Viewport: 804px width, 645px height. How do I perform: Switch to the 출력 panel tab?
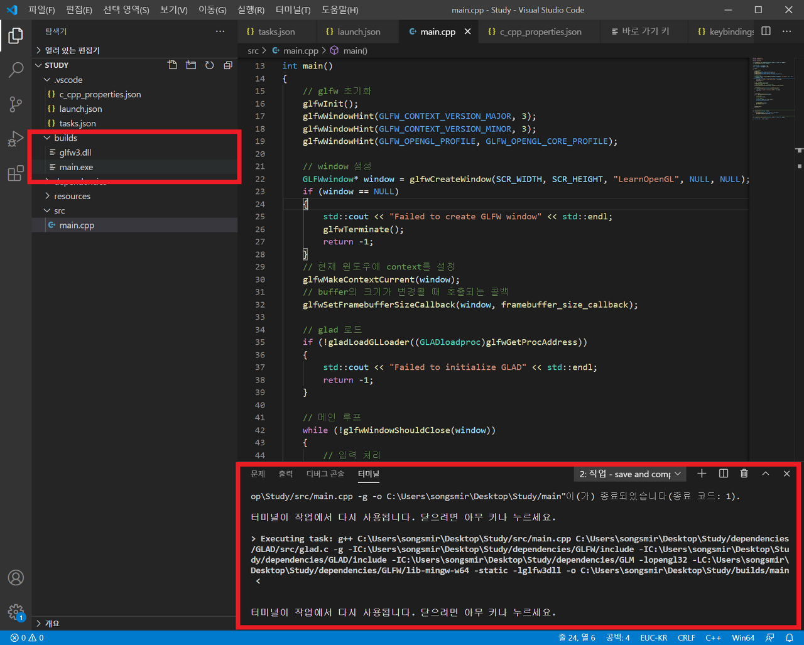(286, 474)
